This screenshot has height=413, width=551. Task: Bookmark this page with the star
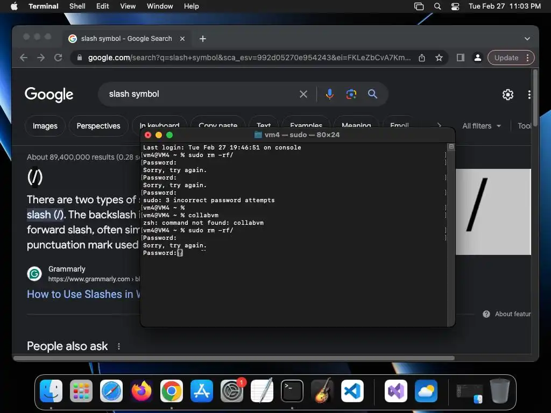point(439,58)
